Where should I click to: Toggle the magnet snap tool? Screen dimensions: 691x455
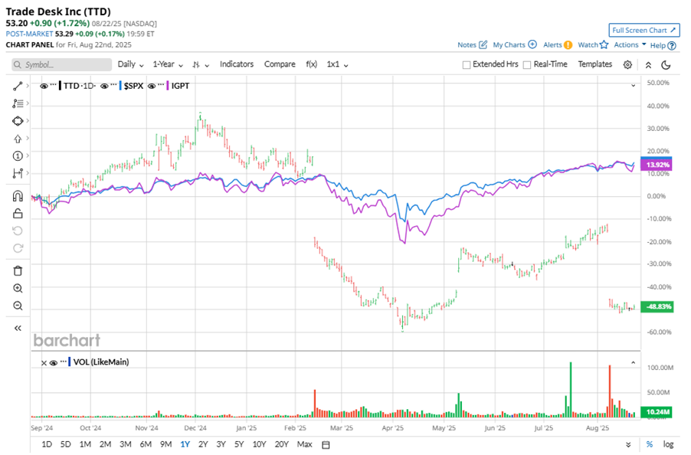tap(18, 196)
